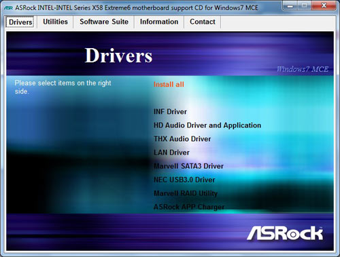Choose HD Audio Driver and Application
This screenshot has width=340, height=257.
tap(207, 125)
